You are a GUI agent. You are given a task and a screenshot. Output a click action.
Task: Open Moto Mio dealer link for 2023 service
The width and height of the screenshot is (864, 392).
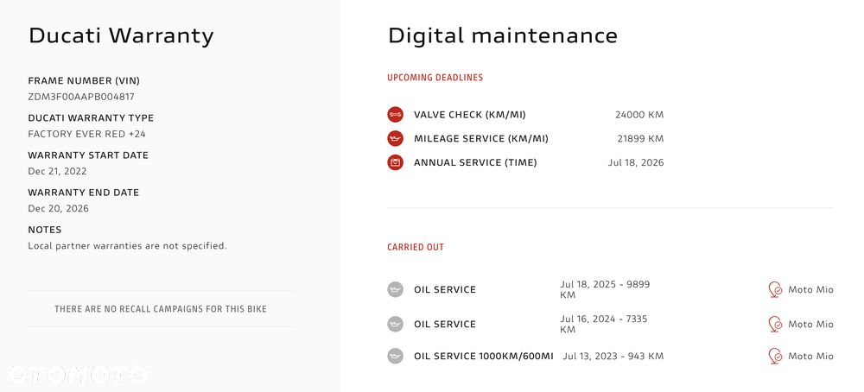click(810, 357)
